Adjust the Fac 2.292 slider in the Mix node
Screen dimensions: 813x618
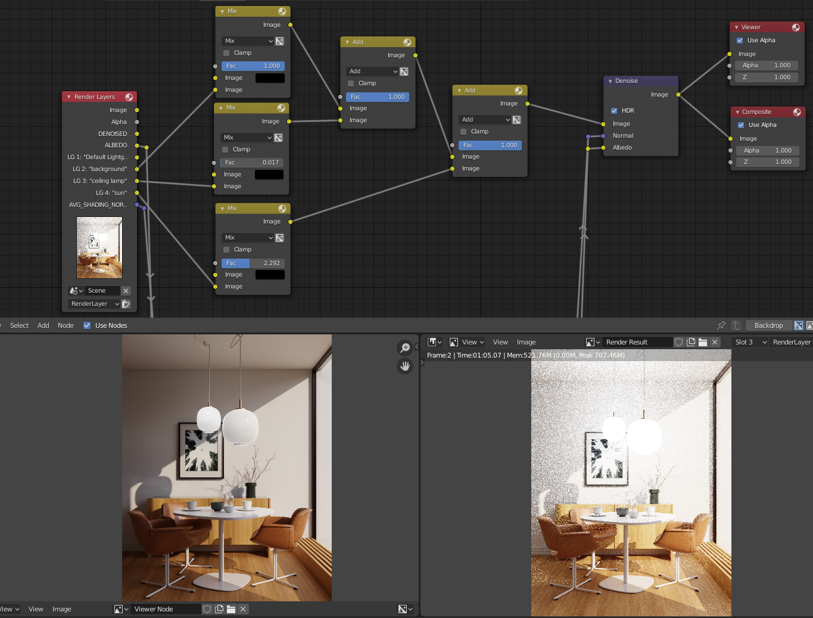point(253,263)
